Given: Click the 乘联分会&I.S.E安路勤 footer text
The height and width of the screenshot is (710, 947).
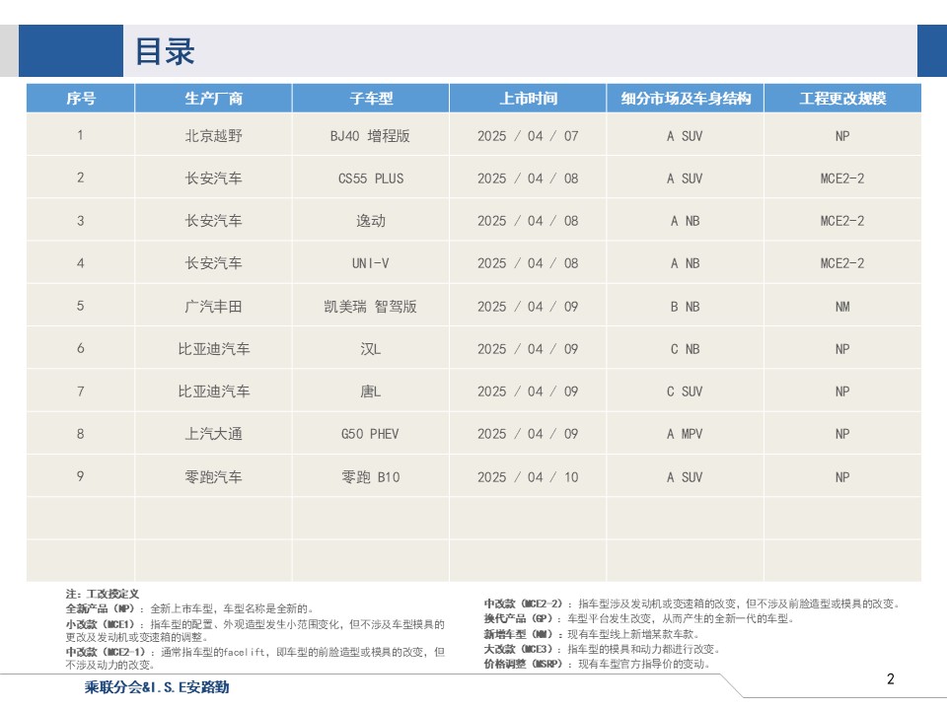Looking at the screenshot, I should coord(157,687).
